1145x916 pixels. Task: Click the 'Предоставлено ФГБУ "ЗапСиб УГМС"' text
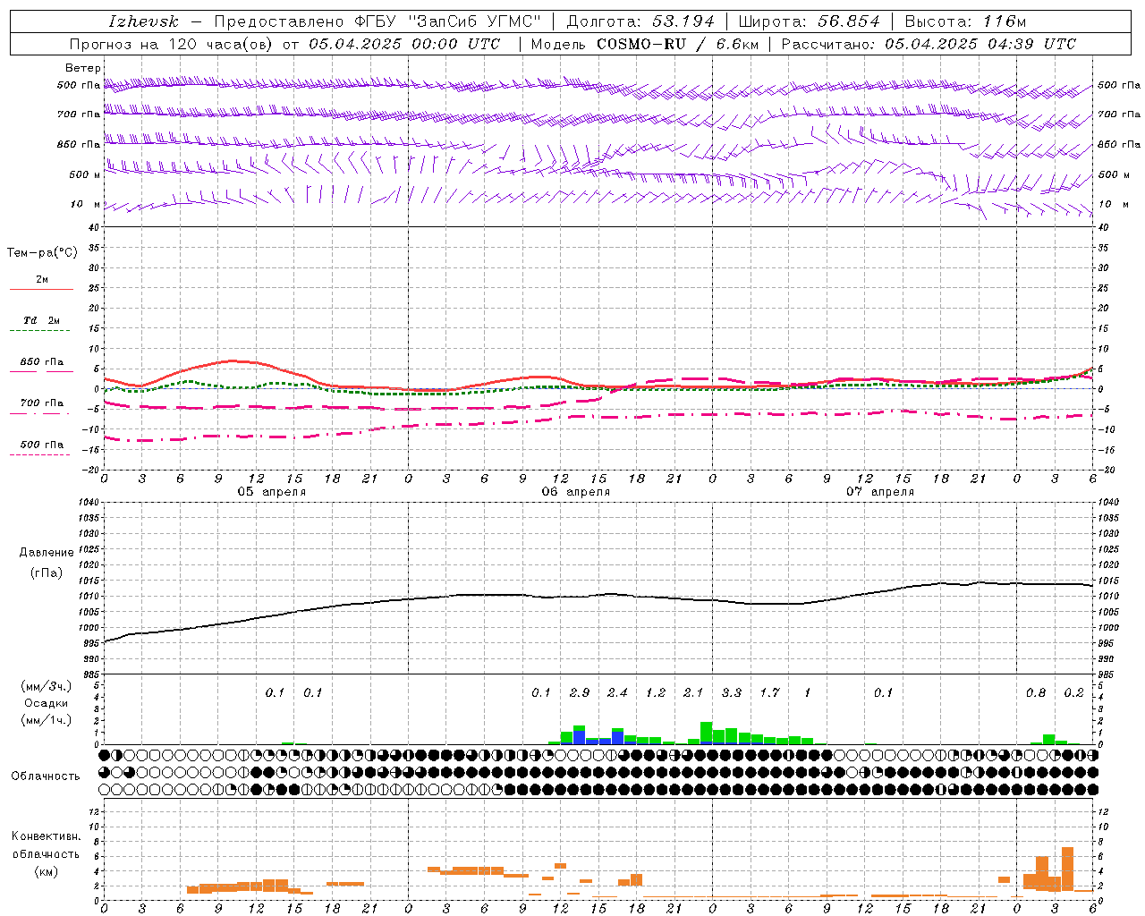[x=378, y=21]
